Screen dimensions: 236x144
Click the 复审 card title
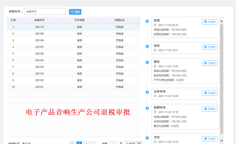(x=157, y=62)
